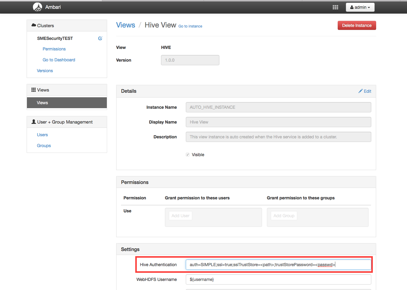Click Go to Dashboard link

59,60
